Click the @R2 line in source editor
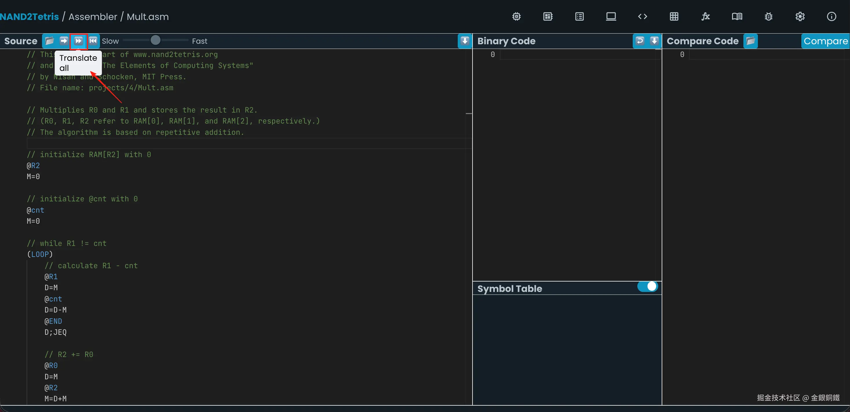The image size is (850, 412). coord(33,165)
